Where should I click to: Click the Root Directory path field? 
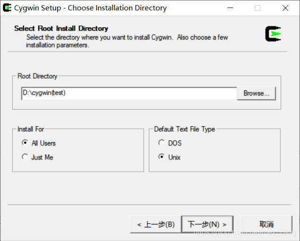pyautogui.click(x=129, y=93)
